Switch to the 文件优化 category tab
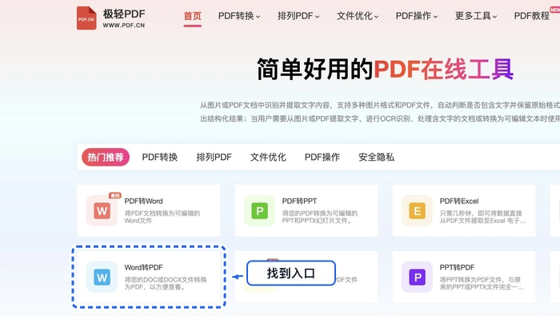This screenshot has height=316, width=560. [x=268, y=157]
